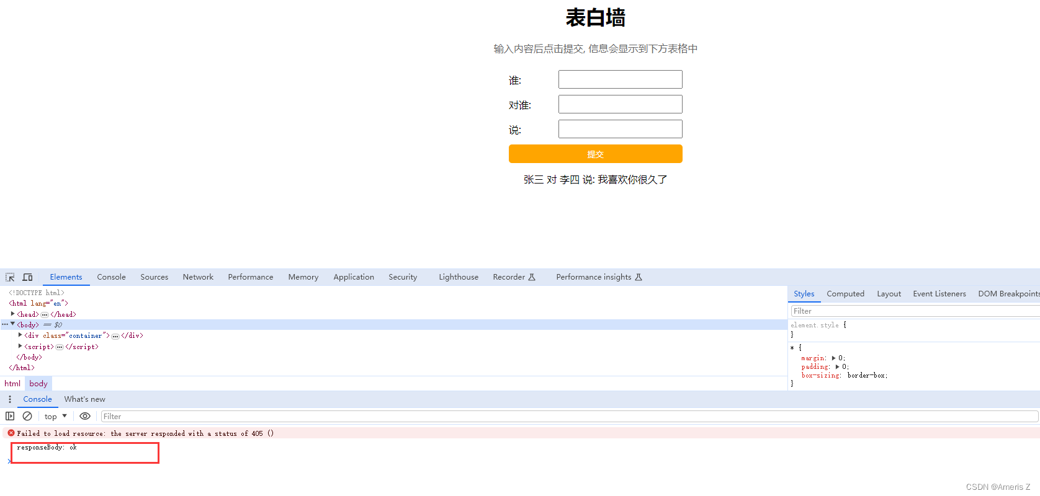Image resolution: width=1040 pixels, height=496 pixels.
Task: Open the console drawer three-dot menu
Action: point(10,399)
